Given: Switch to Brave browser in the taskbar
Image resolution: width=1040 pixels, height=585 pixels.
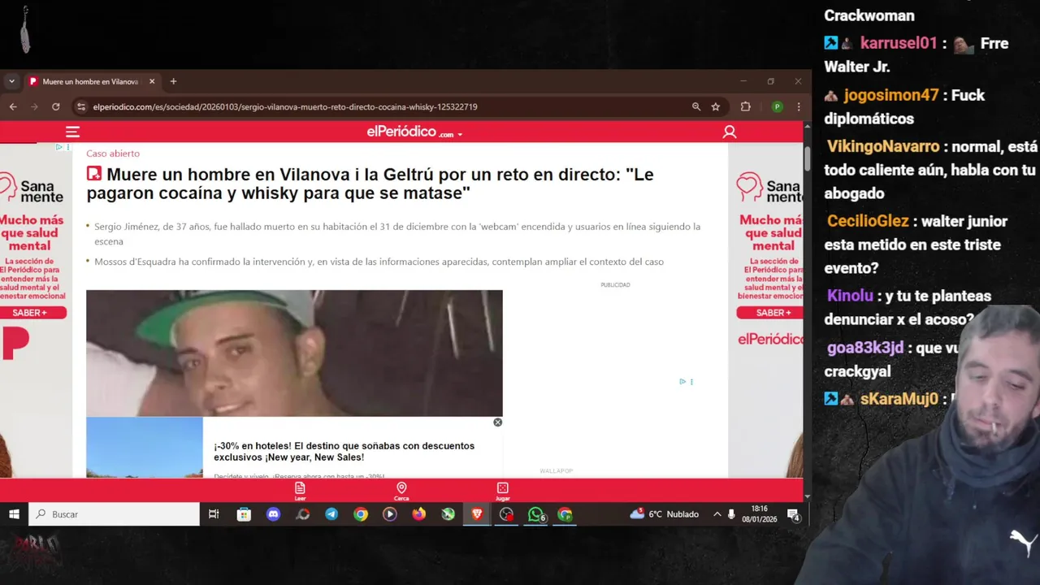Looking at the screenshot, I should (x=477, y=514).
